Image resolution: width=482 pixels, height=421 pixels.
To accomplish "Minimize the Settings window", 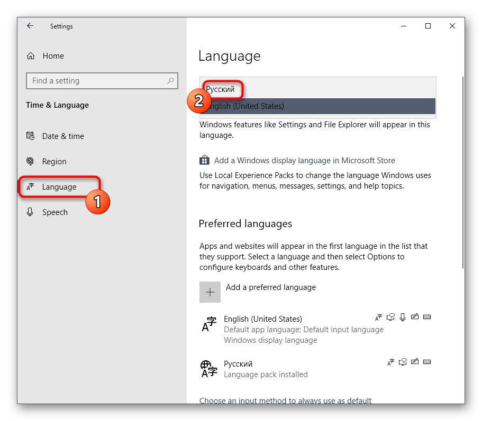I will pyautogui.click(x=404, y=26).
